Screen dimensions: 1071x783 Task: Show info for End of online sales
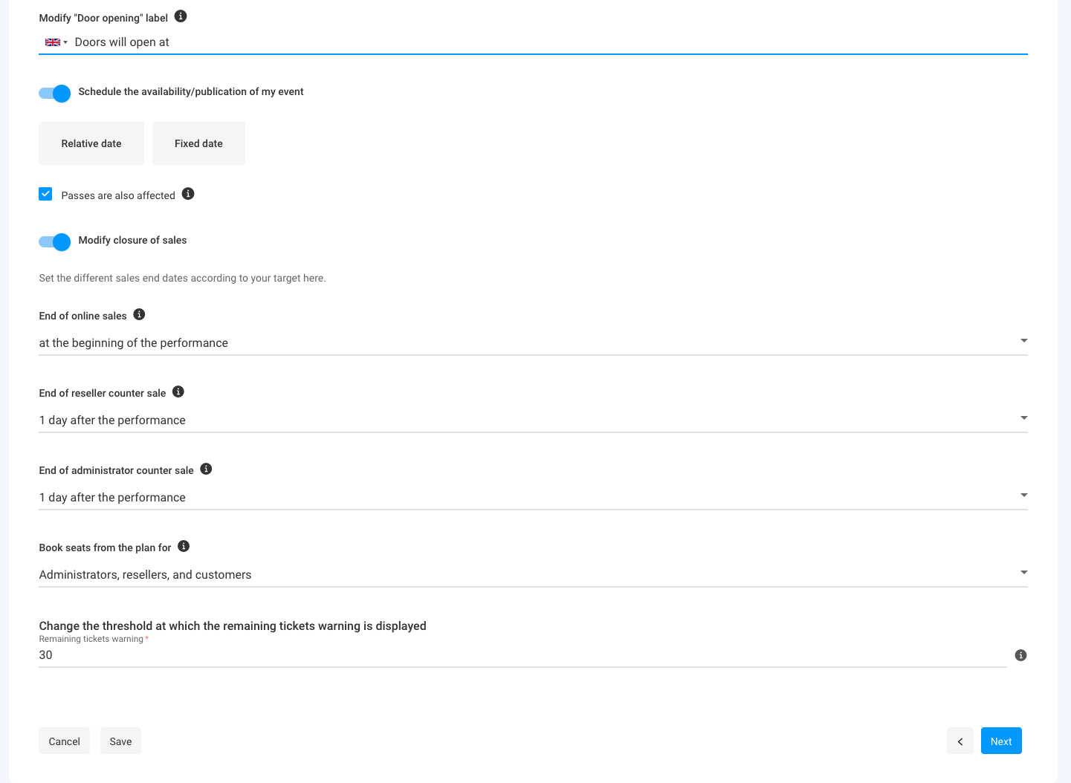(x=139, y=315)
